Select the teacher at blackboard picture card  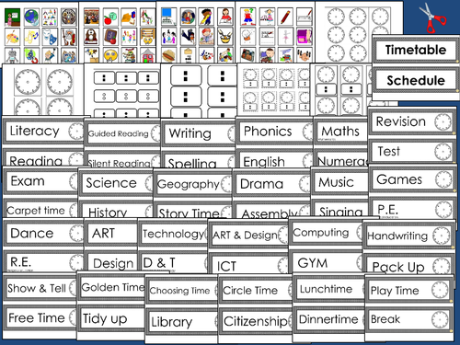[x=12, y=17]
